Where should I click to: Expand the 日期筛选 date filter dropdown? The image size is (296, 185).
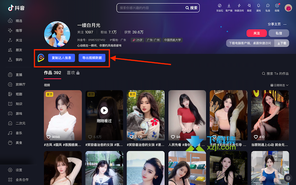[279, 85]
